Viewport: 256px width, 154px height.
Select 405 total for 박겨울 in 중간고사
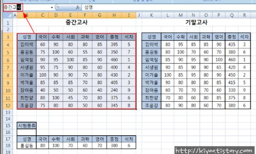coord(114,83)
